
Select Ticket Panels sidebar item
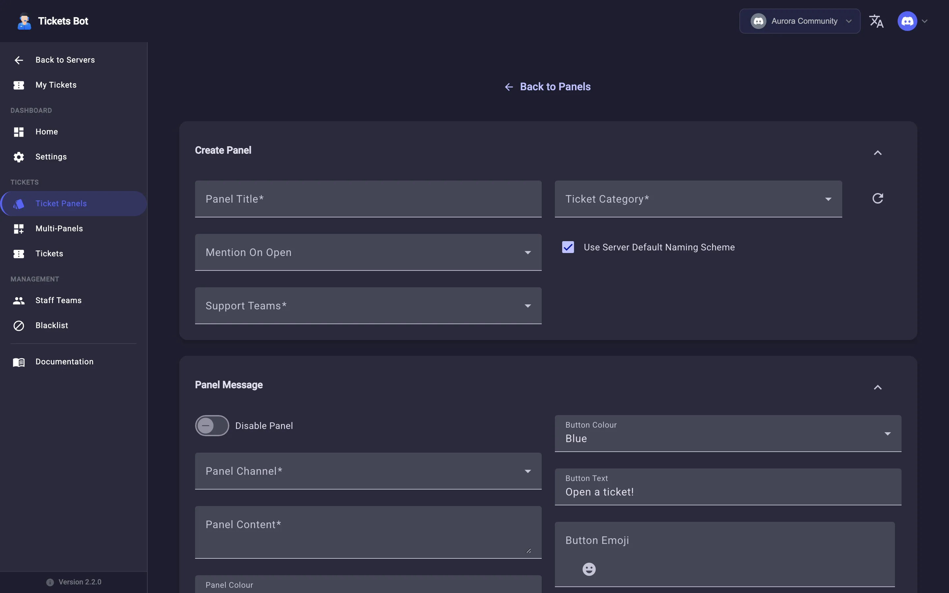tap(74, 204)
